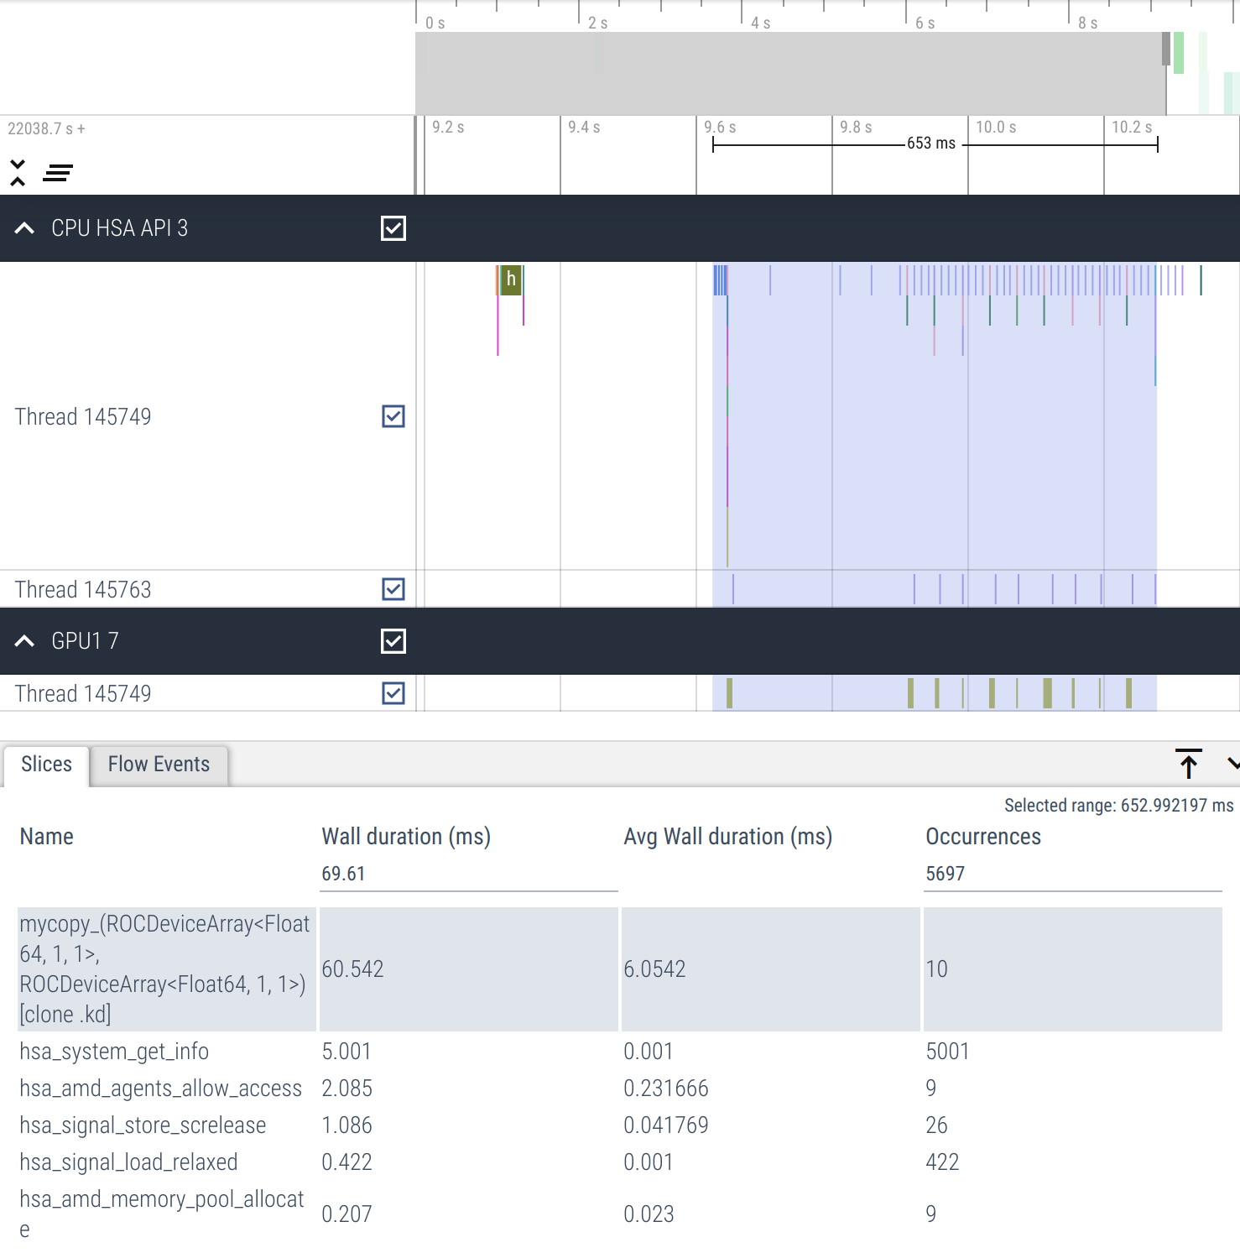Viewport: 1240px width, 1253px height.
Task: Select the mycopy_ ROCDeviceArray slice row
Action: 164,968
